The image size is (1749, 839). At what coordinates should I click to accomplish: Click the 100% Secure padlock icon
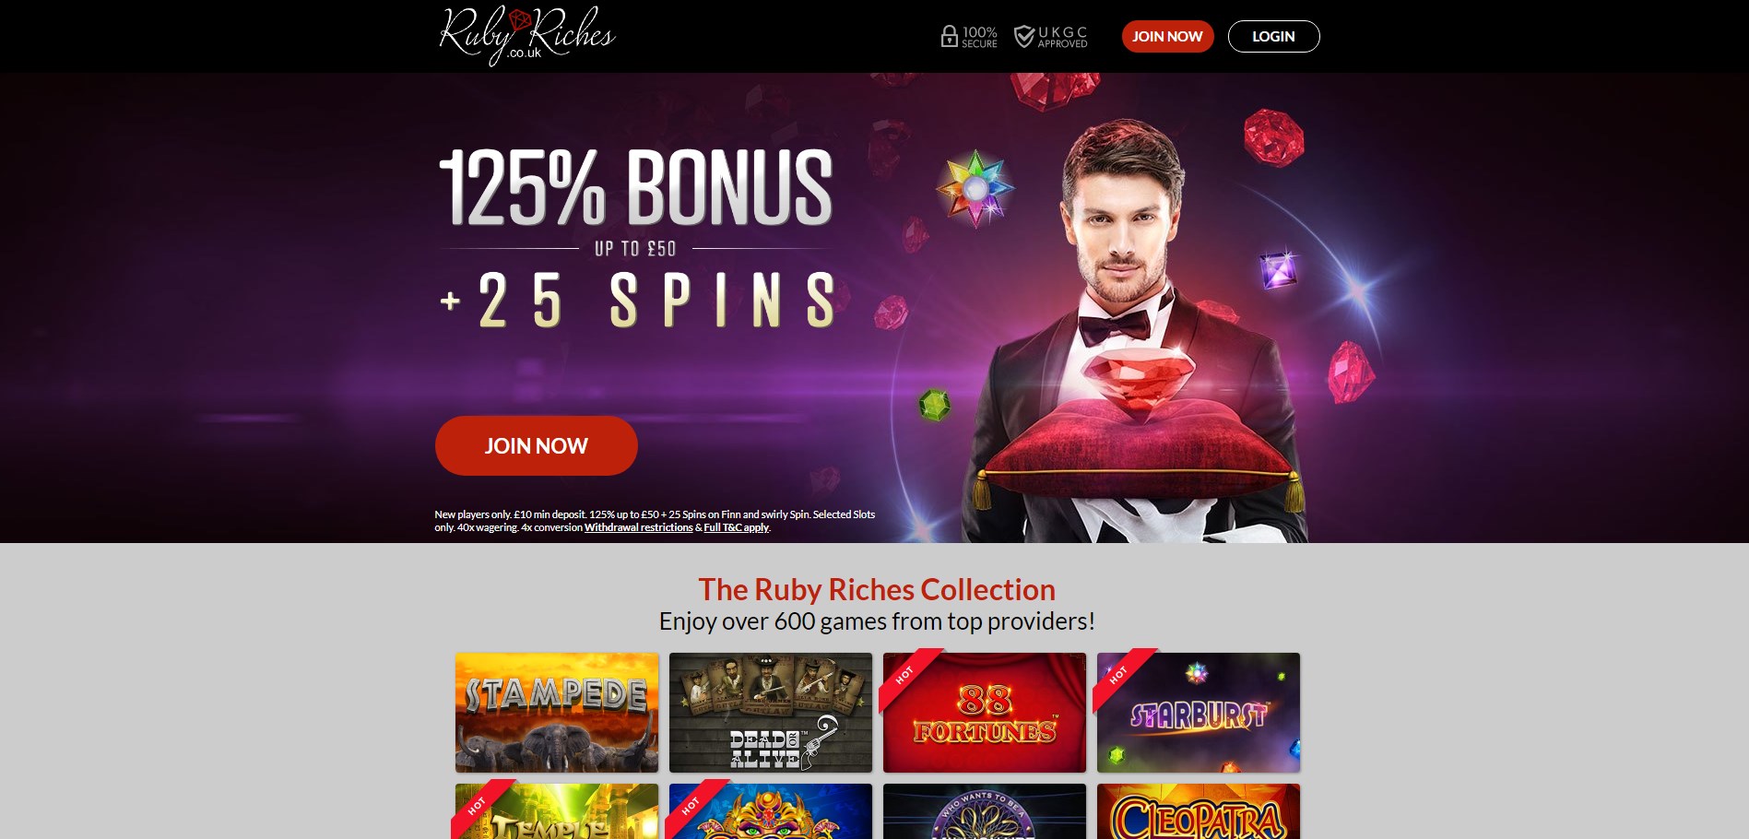click(949, 36)
